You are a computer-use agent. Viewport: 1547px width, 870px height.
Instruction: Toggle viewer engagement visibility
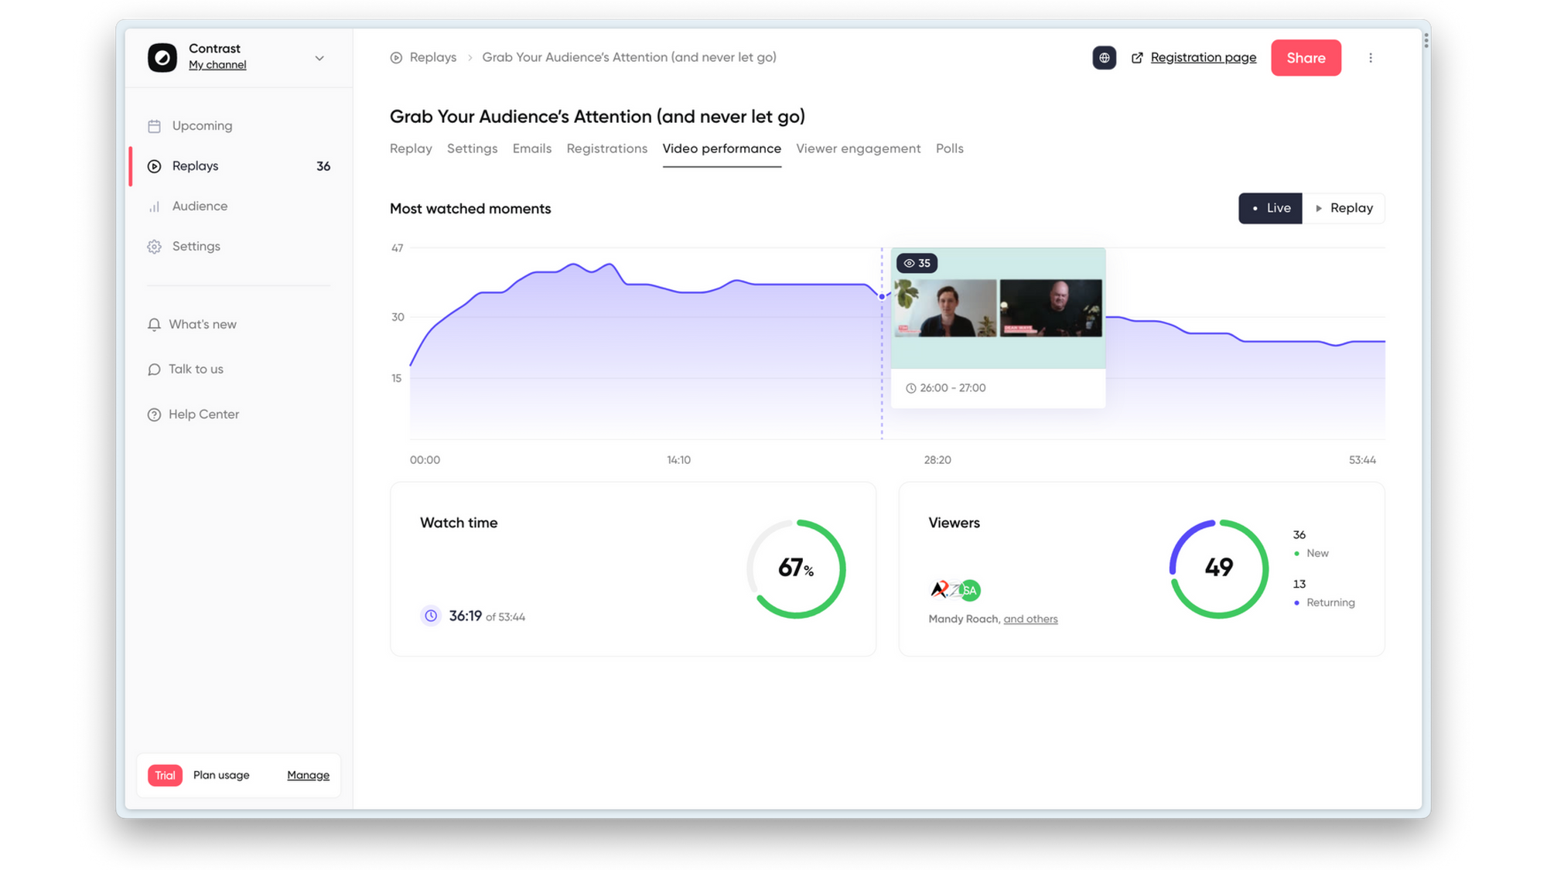click(x=859, y=148)
